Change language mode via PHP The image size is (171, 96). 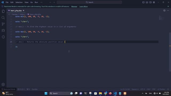[154, 89]
